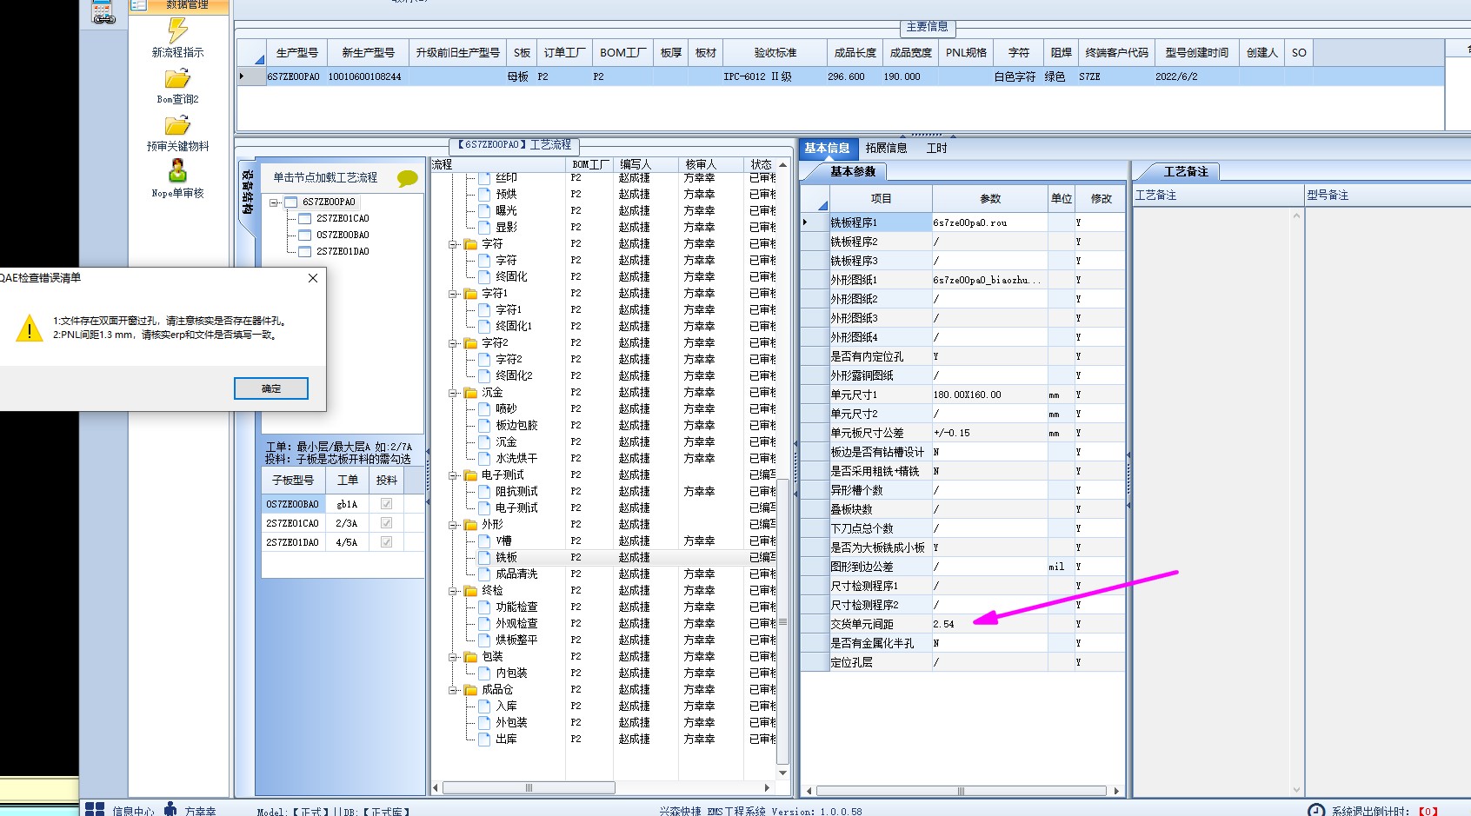Collapse the 字符2 folder node

453,343
